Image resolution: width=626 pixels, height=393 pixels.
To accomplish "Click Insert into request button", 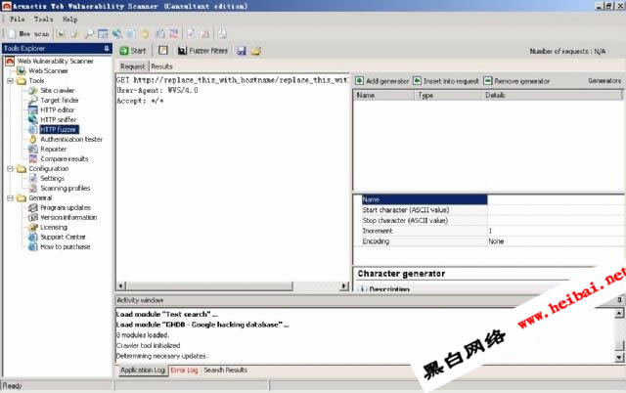I will pyautogui.click(x=446, y=80).
